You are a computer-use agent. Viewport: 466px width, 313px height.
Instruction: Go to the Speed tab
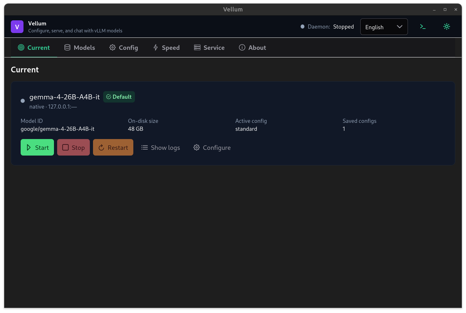[166, 48]
